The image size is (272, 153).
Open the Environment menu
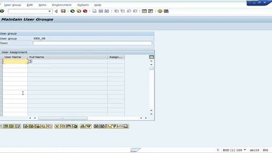[62, 5]
